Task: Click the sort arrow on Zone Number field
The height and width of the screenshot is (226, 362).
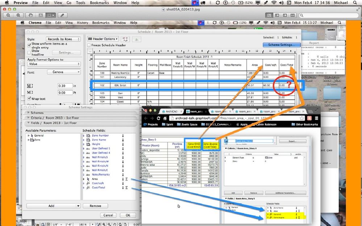Action: 123,135
